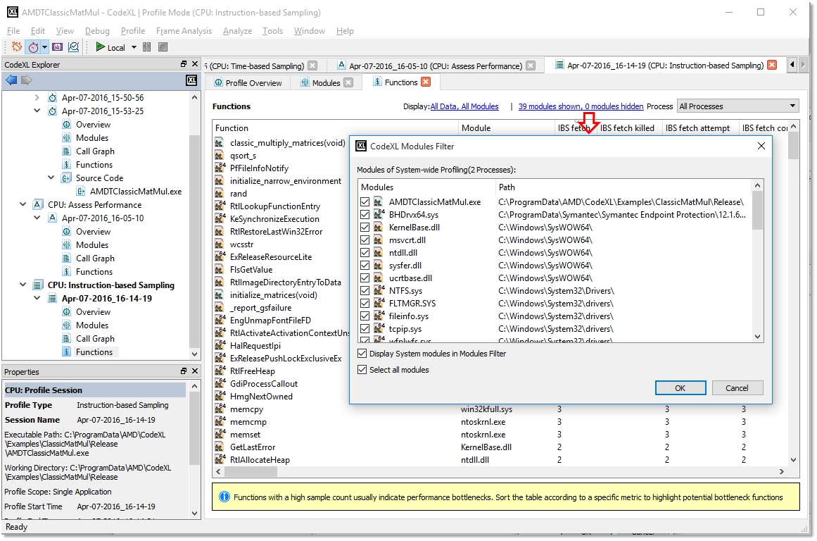Select Modules under Apr-07-2016_16-14-19
Viewport: 817px width, 541px height.
(x=92, y=325)
